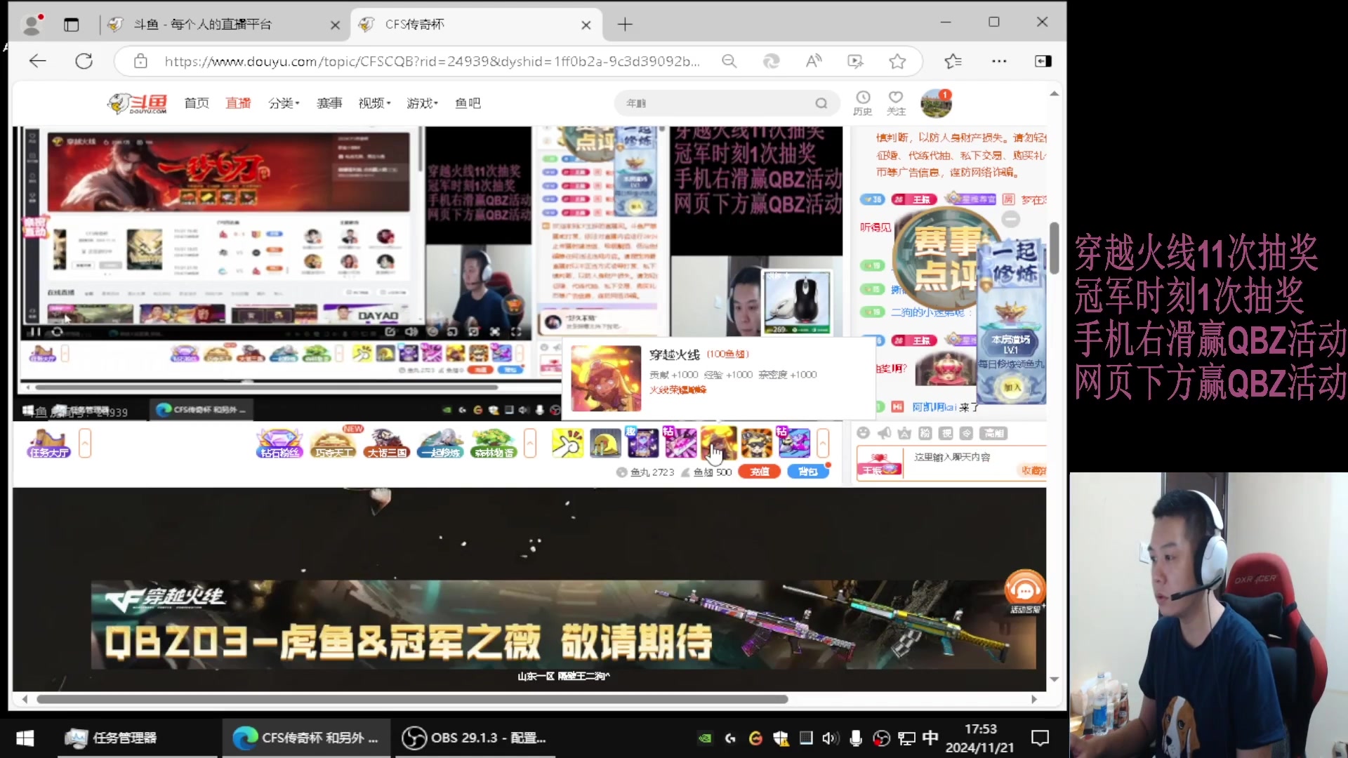1348x758 pixels.
Task: Open the browser favorites list icon
Action: click(x=953, y=61)
